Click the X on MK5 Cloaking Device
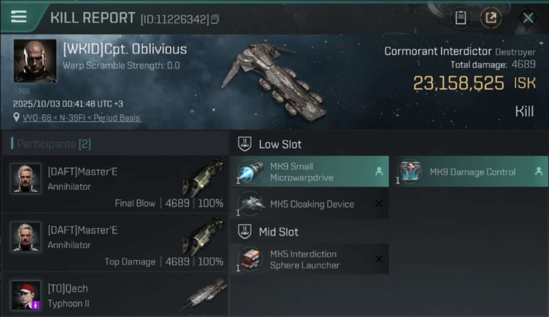 379,204
